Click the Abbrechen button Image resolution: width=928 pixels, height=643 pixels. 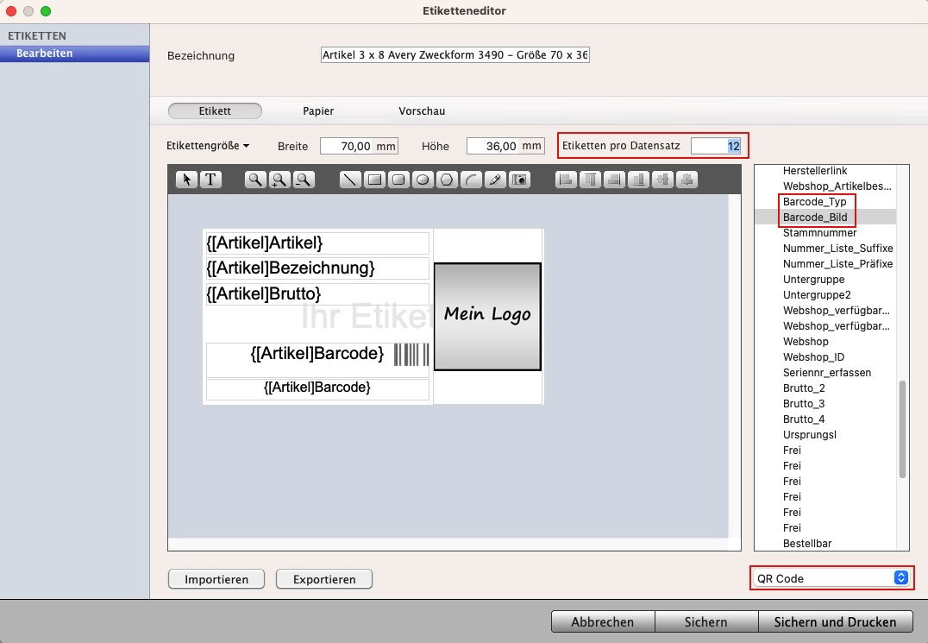(603, 621)
